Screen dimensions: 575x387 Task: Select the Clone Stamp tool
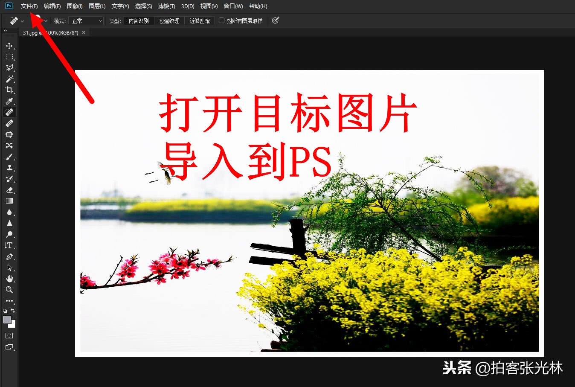pyautogui.click(x=9, y=168)
